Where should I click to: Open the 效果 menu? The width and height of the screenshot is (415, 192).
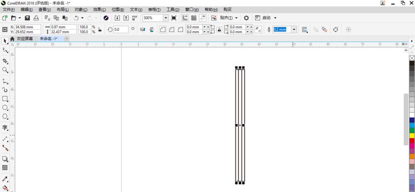coord(100,10)
